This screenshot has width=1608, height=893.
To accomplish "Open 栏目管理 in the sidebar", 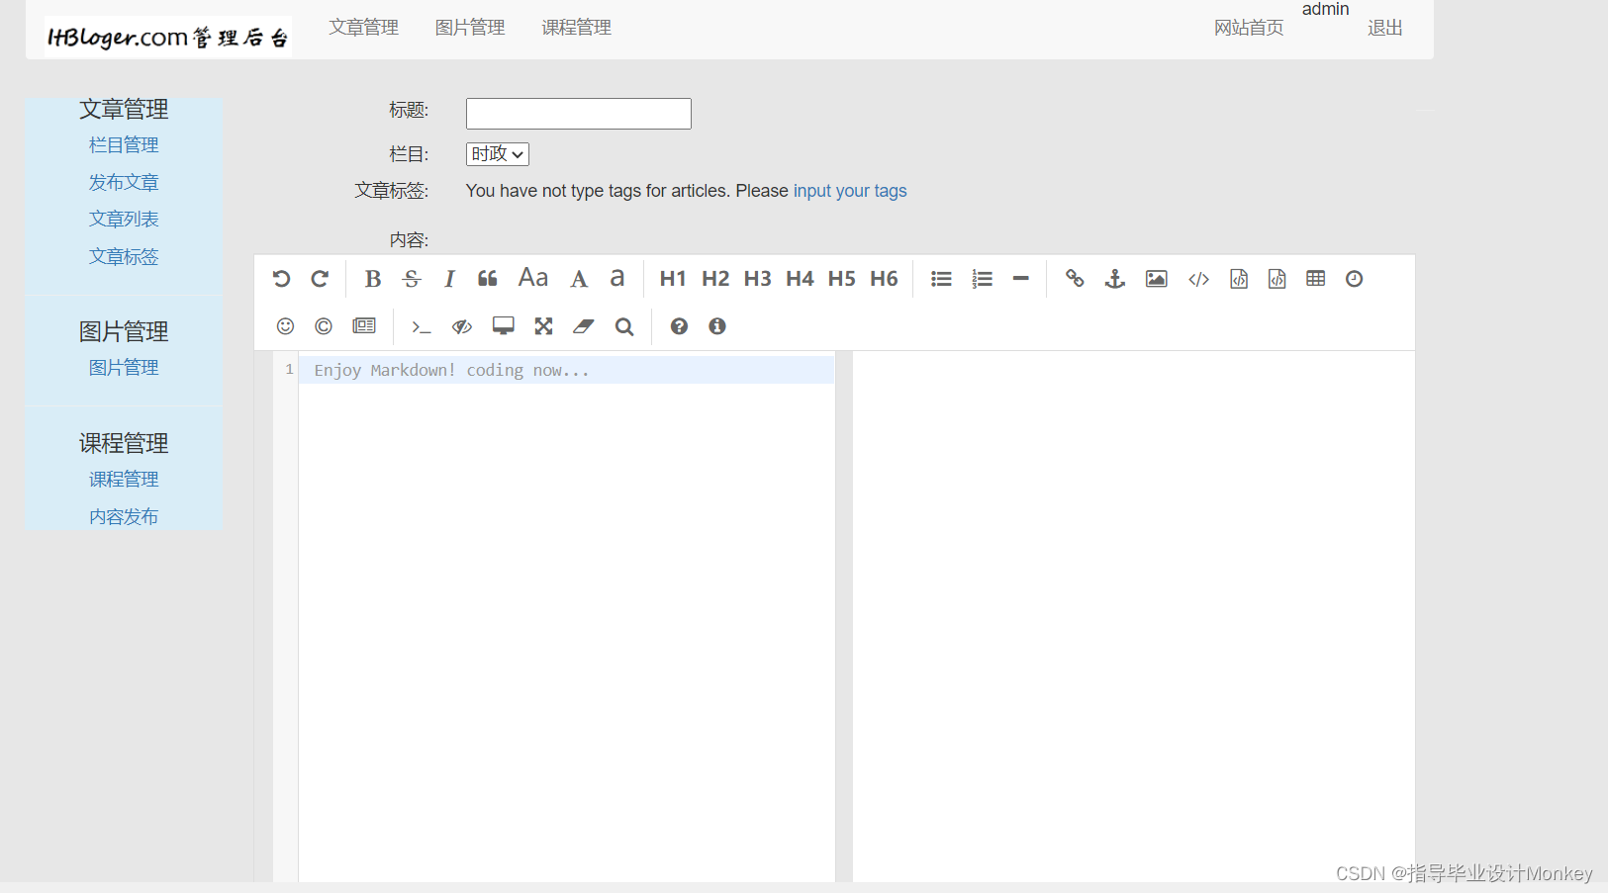I will [x=124, y=145].
